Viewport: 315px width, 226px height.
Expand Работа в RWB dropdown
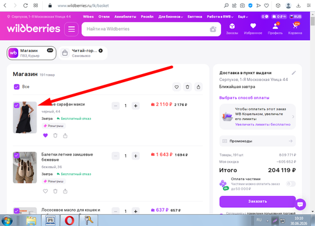tap(220, 16)
